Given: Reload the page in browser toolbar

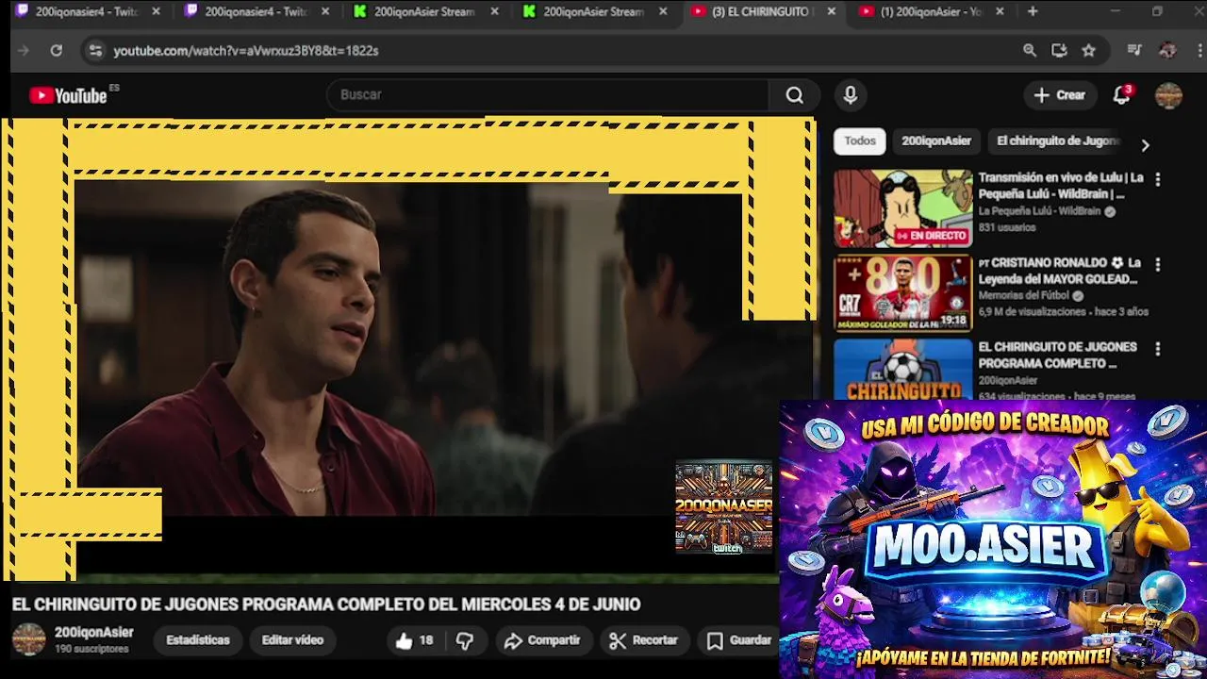Looking at the screenshot, I should click(x=57, y=51).
